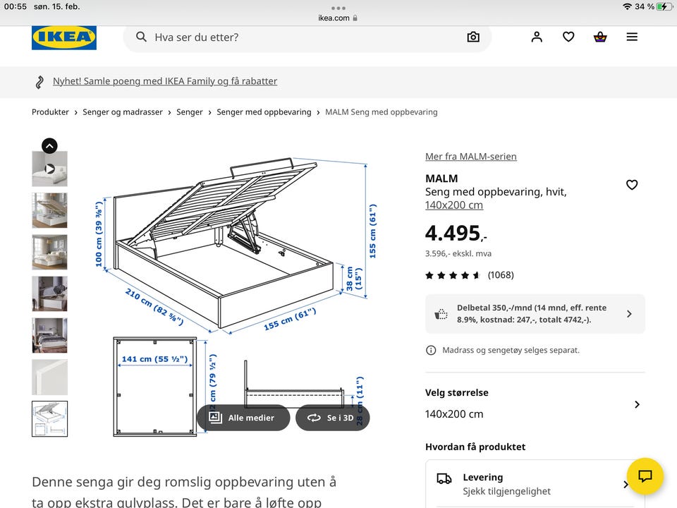Play the product video thumbnail

click(49, 169)
